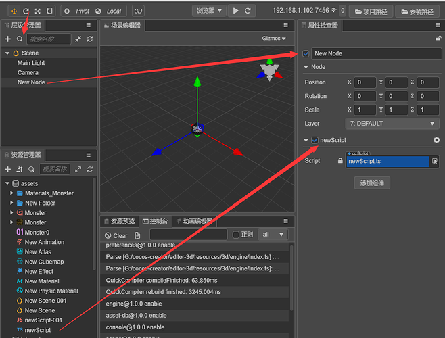
Task: Disable the newScript component checkbox
Action: pyautogui.click(x=314, y=140)
